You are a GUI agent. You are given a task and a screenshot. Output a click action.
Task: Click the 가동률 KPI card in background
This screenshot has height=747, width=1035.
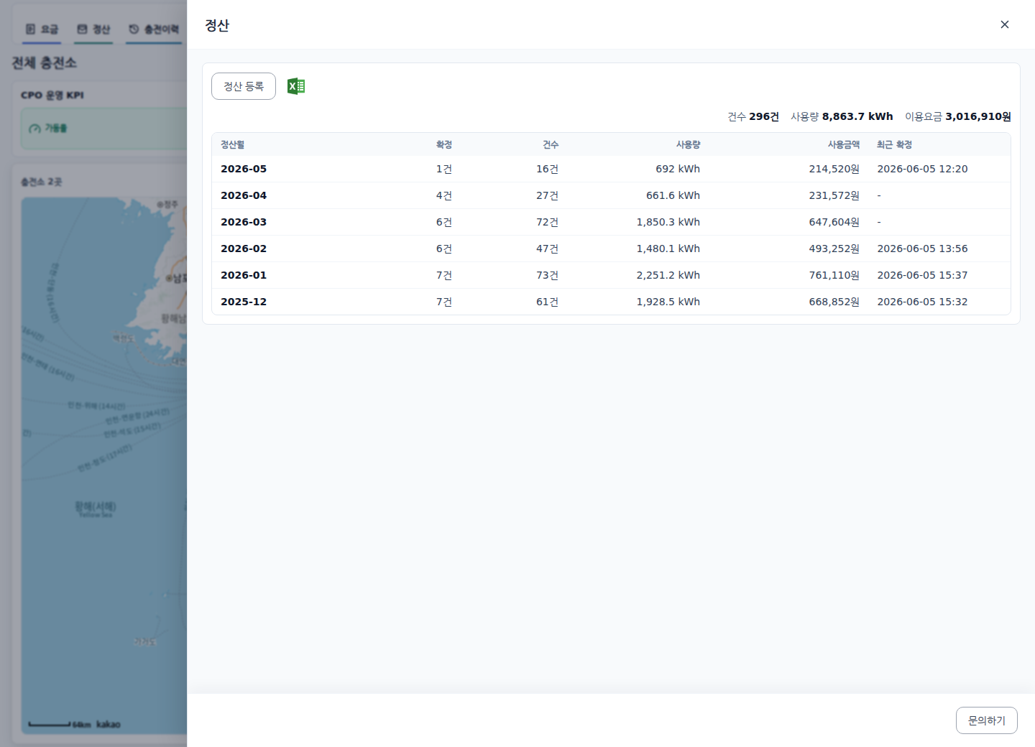(x=104, y=129)
